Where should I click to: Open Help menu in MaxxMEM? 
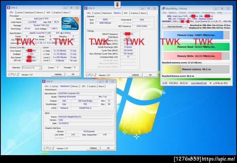[220, 13]
